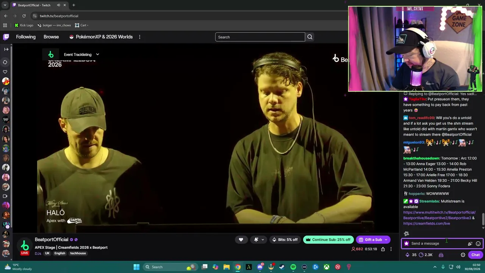The width and height of the screenshot is (485, 273).
Task: Click in the Send a message chat box
Action: point(438,243)
